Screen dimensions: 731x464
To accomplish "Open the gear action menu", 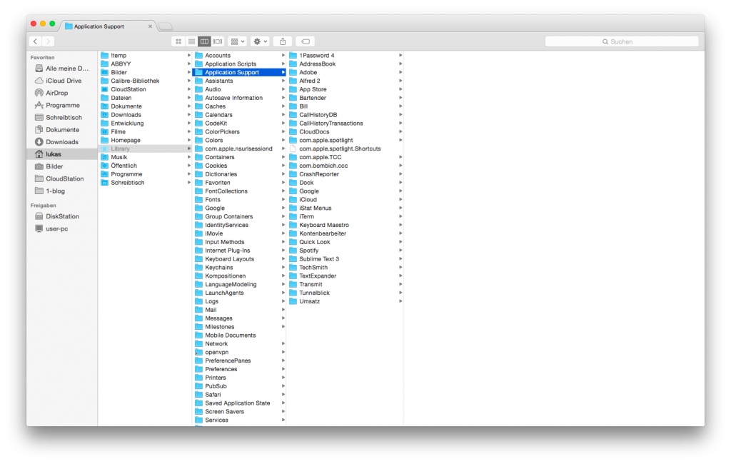I will point(260,41).
